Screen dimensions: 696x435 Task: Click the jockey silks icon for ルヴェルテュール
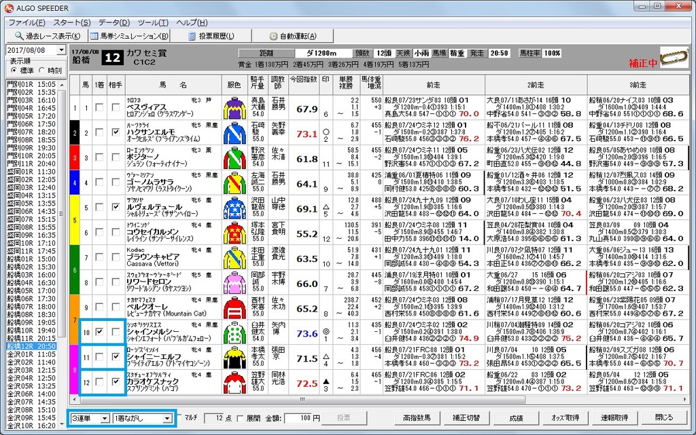234,207
